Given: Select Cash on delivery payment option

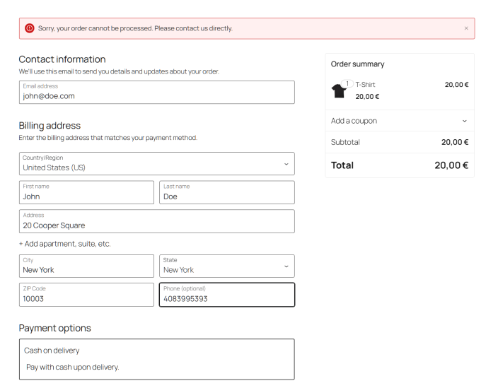Looking at the screenshot, I should [x=52, y=351].
